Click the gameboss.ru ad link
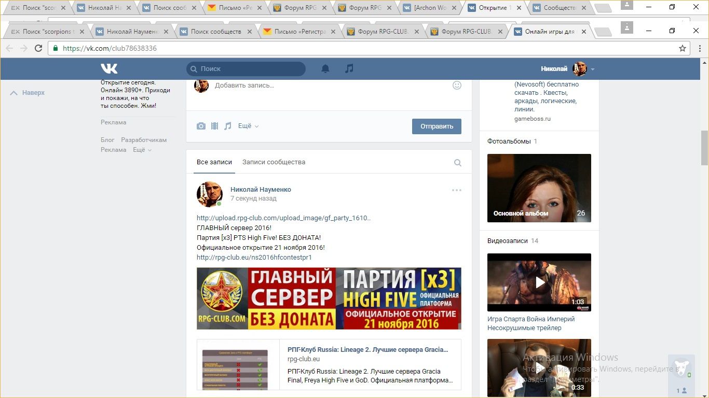The width and height of the screenshot is (709, 398). tap(533, 119)
